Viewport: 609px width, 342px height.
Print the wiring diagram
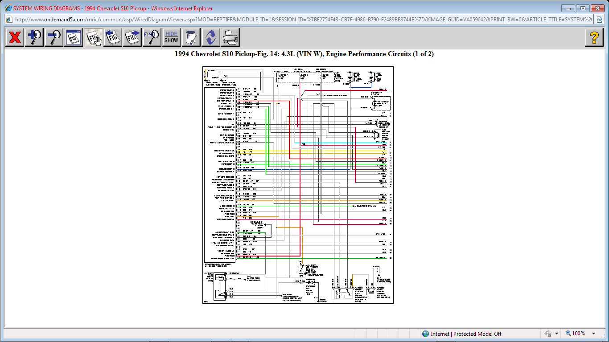click(x=230, y=37)
